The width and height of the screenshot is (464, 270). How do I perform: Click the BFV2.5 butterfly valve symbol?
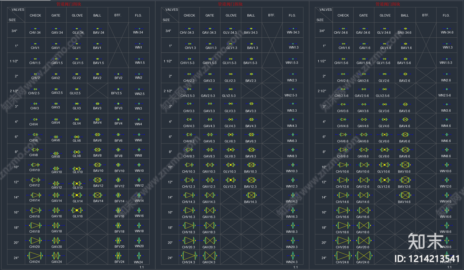tap(118, 89)
